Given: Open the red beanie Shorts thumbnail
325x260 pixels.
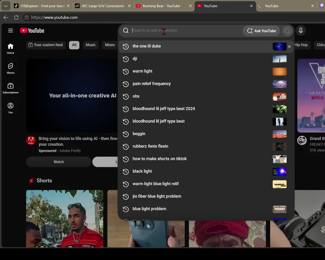Looking at the screenshot, I should 227,234.
